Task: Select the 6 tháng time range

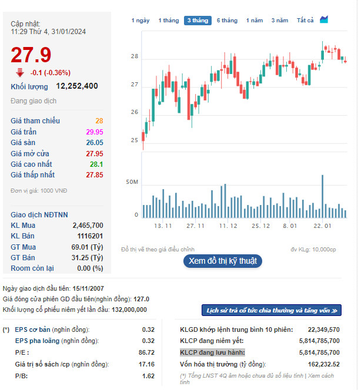Action: click(227, 21)
